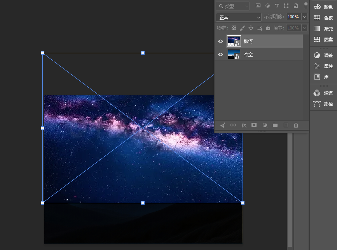Viewport: 337px width, 250px height.
Task: Filter layers by shape layer icon
Action: tap(286, 6)
